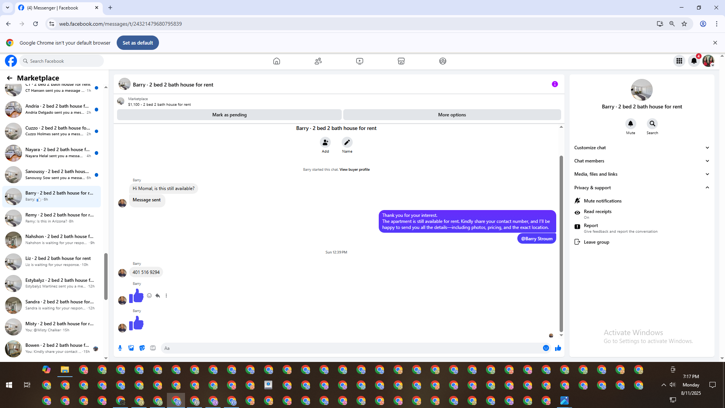The height and width of the screenshot is (408, 725).
Task: Toggle Read receipts setting
Action: pos(597,212)
